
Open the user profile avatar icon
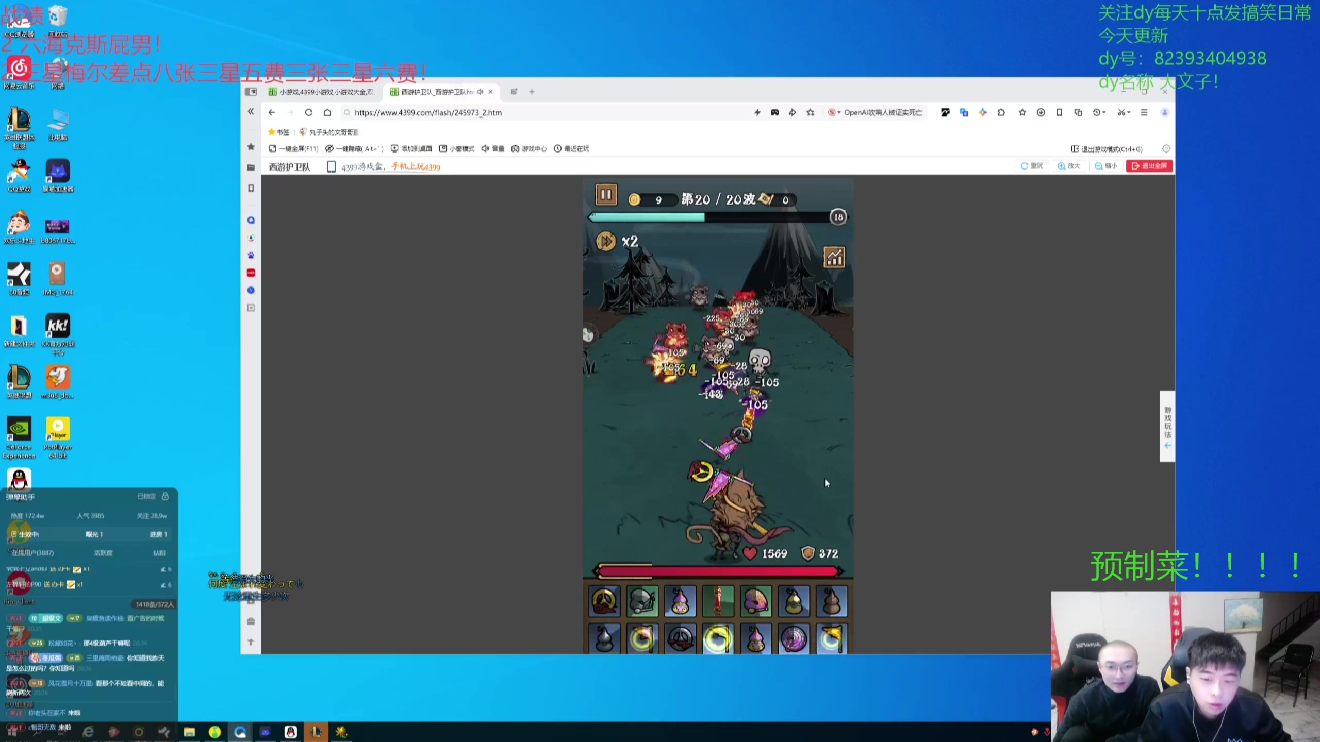[1164, 112]
